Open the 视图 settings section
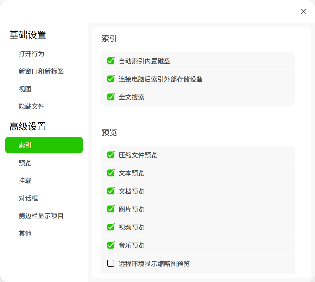Viewport: 315px width, 282px height. (x=25, y=89)
